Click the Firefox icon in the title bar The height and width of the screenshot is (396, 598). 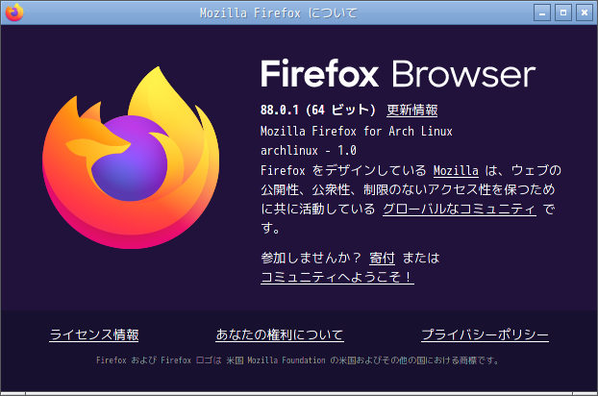point(14,12)
